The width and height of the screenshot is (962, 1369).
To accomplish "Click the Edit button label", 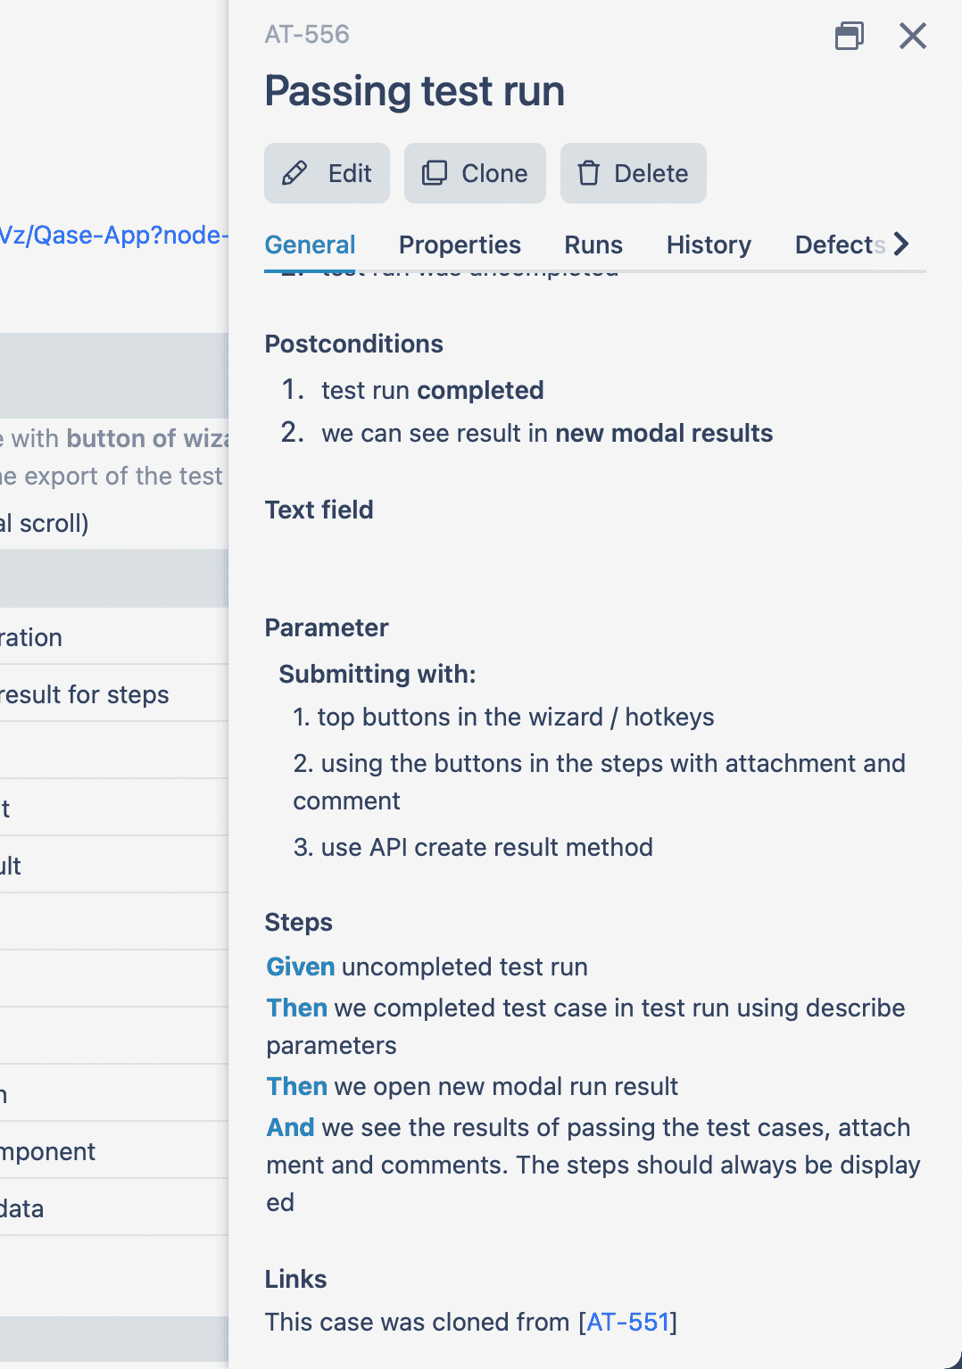I will [x=350, y=173].
